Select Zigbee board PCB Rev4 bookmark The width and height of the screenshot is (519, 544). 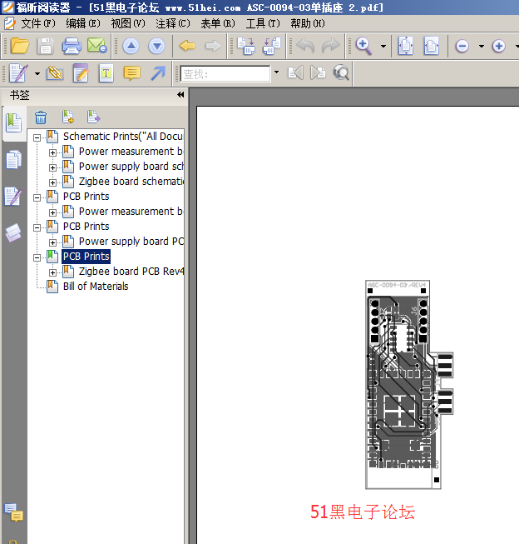pyautogui.click(x=131, y=272)
